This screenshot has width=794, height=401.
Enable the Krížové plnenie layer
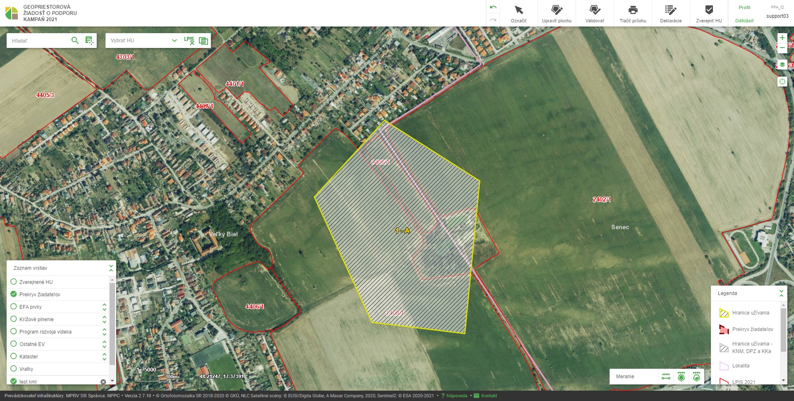coord(14,319)
